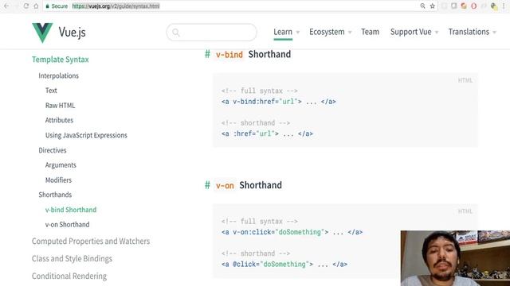Click the v-bind:href="url" code line
The height and width of the screenshot is (286, 510).
click(x=279, y=102)
